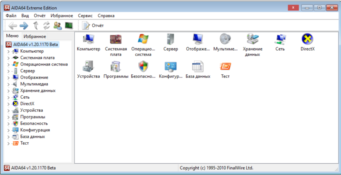Open the Сервис menu
341x175 pixels.
click(85, 16)
